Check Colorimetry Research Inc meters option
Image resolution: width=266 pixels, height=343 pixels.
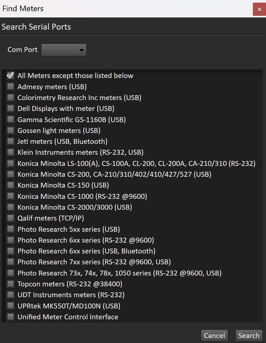tap(11, 97)
